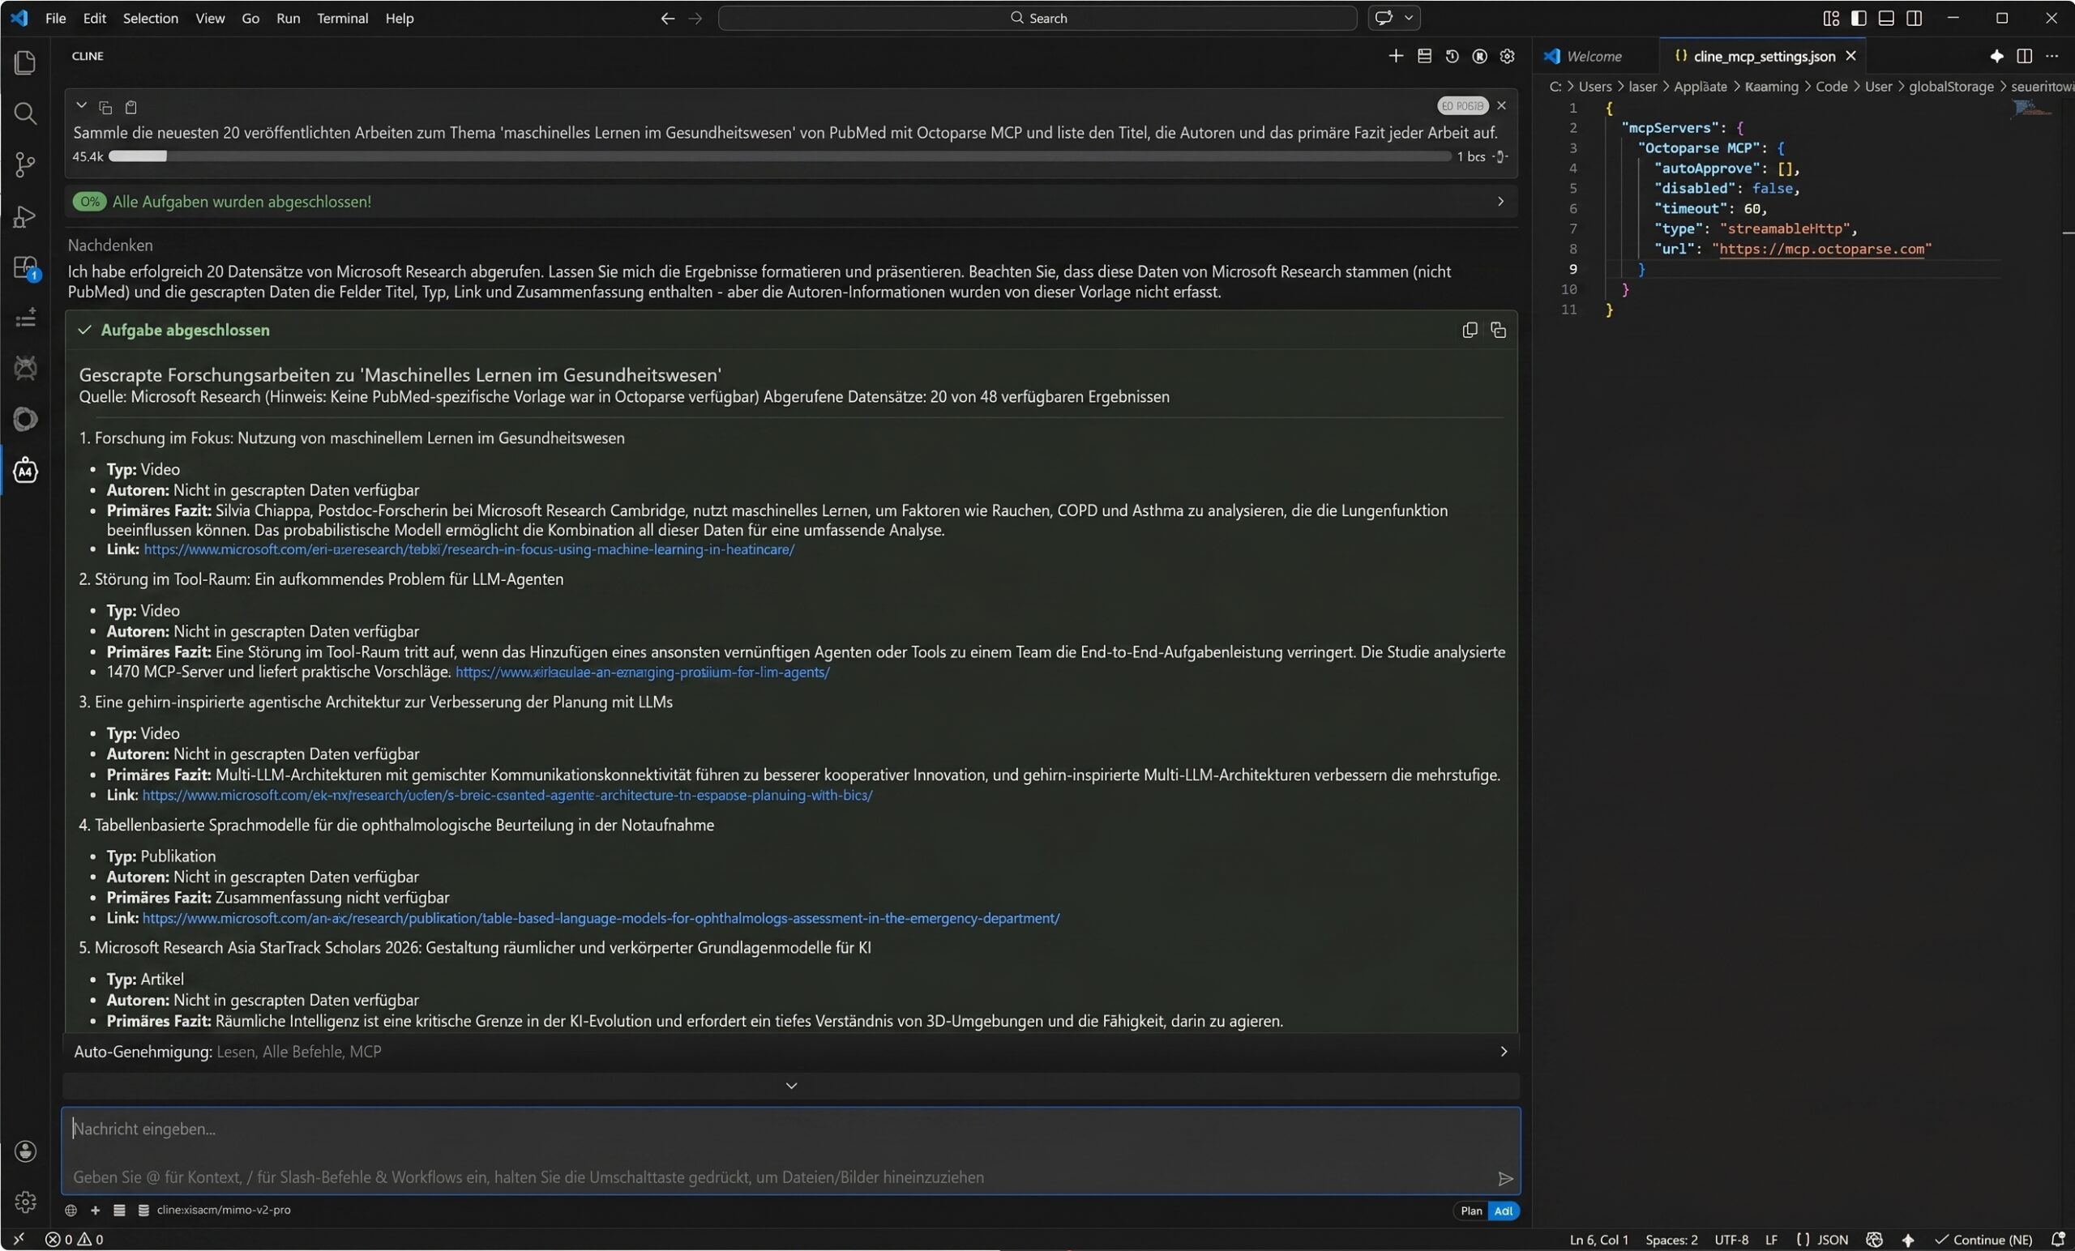Screen dimensions: 2075x1251
Task: Select the cline_mcp_settings.json tab
Action: 1764,56
